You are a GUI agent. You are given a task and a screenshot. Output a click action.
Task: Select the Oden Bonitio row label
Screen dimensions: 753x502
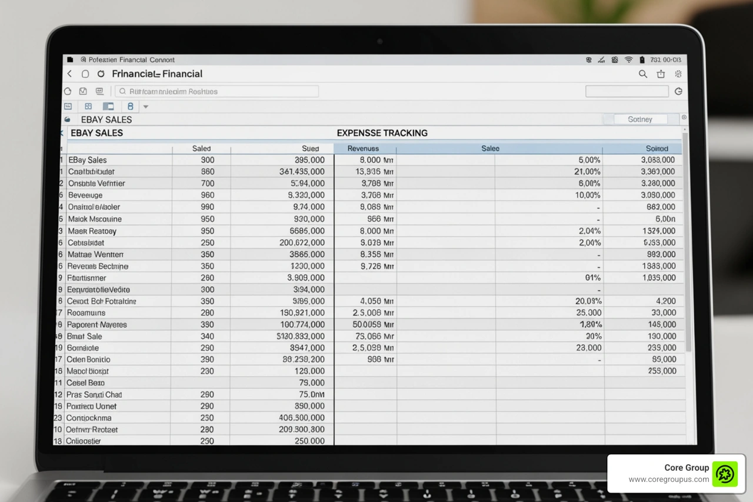[x=88, y=360]
